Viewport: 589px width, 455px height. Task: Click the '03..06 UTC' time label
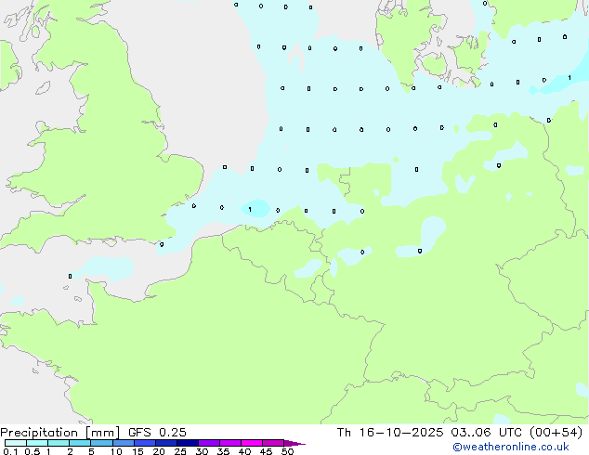point(486,433)
